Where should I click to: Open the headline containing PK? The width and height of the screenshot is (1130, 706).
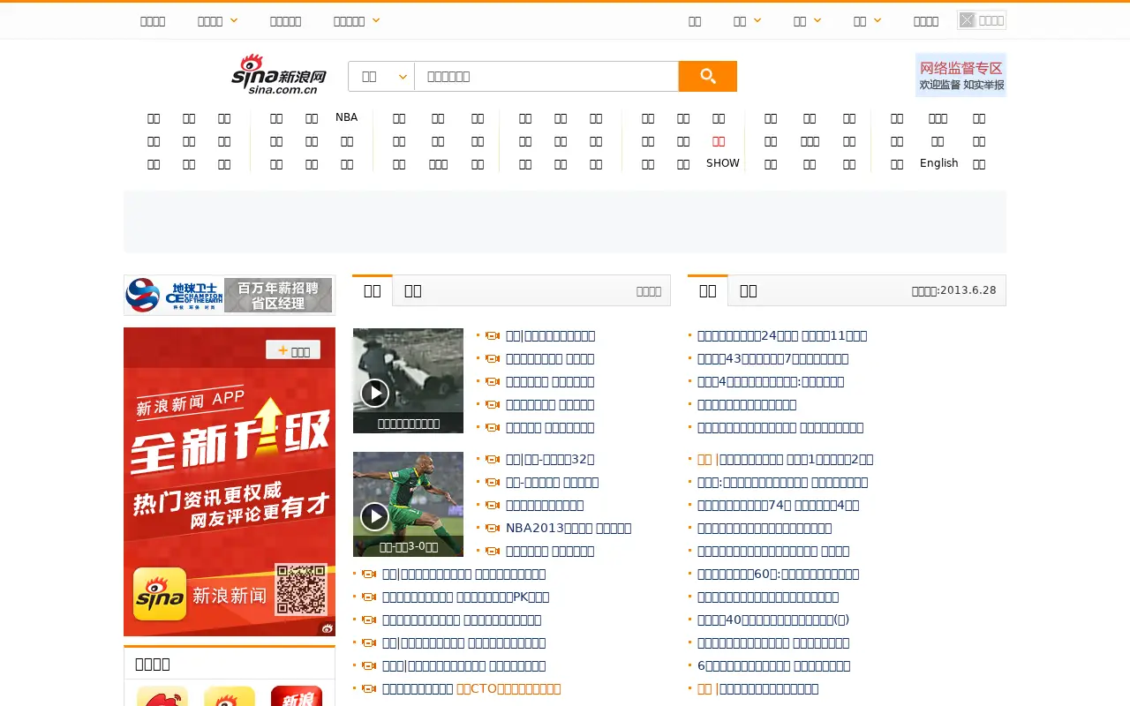465,597
